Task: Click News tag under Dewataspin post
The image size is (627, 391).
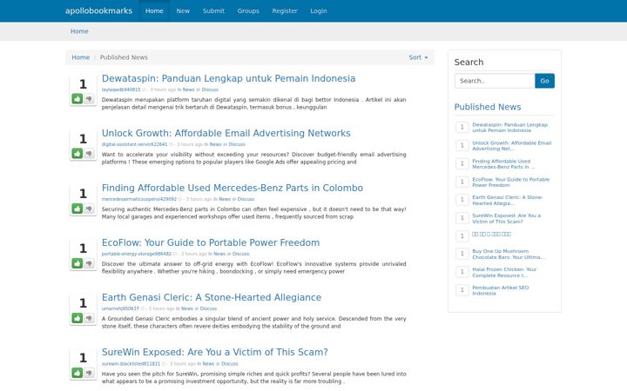Action: (x=188, y=89)
